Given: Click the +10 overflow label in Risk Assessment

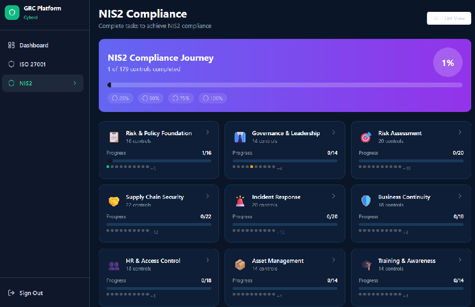Looking at the screenshot, I should click(407, 168).
